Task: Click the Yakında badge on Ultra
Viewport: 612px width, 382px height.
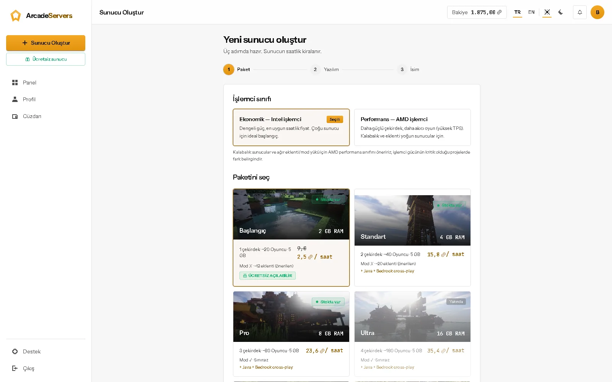Action: pyautogui.click(x=456, y=302)
